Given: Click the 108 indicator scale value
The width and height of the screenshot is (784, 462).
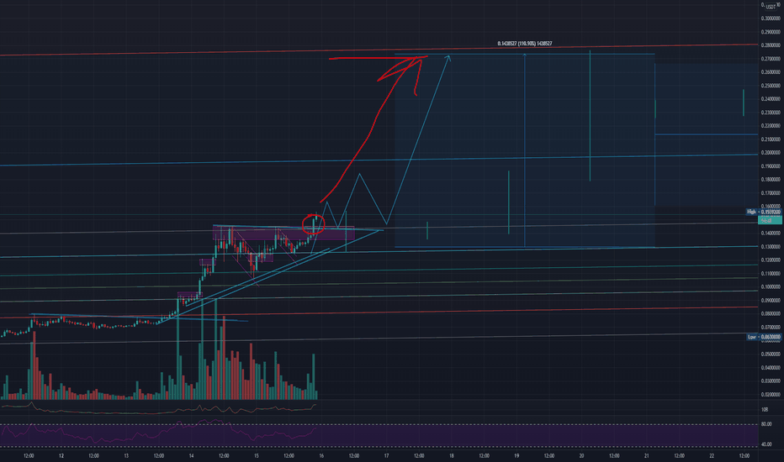Looking at the screenshot, I should [x=765, y=410].
